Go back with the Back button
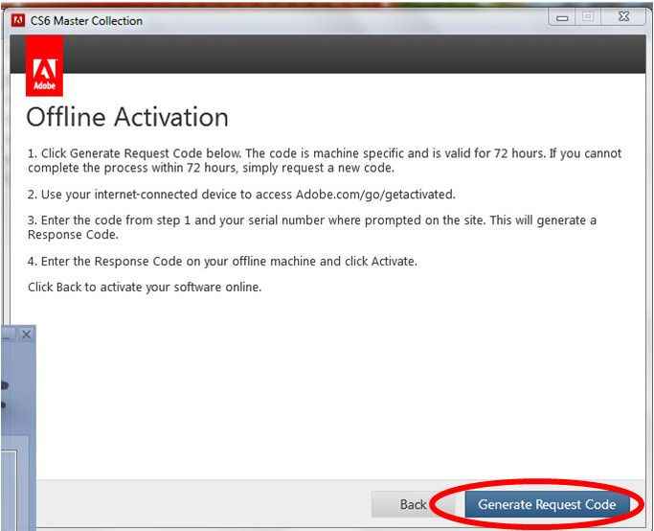Screen dimensions: 654x531 pos(413,504)
